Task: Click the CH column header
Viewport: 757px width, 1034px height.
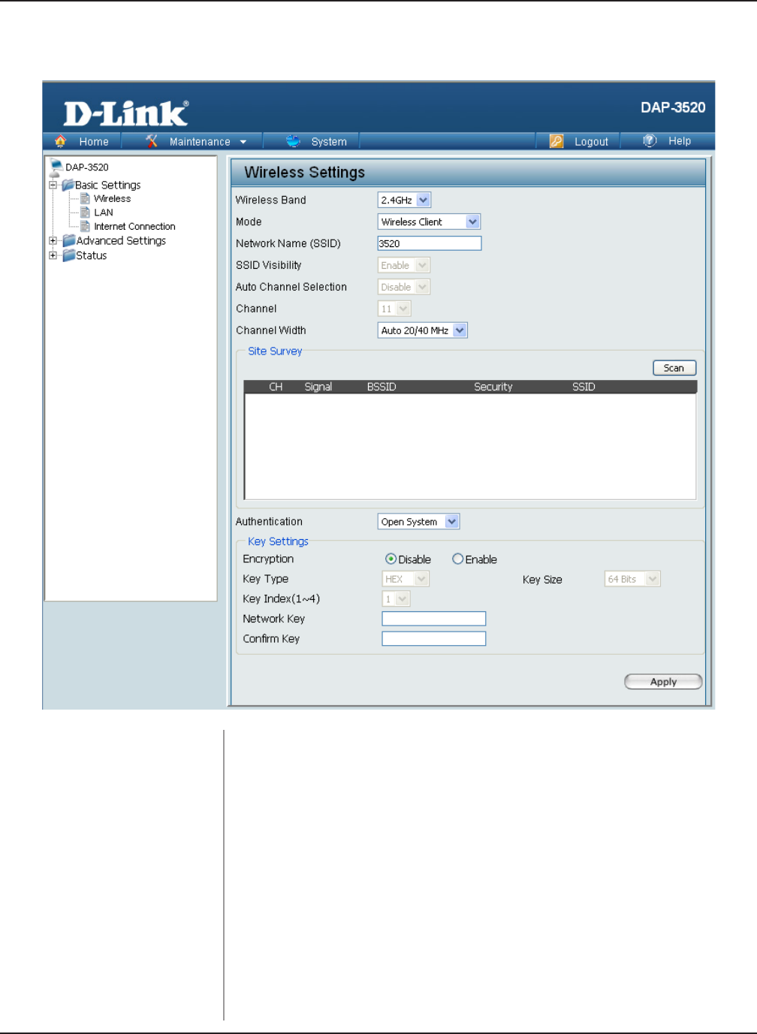Action: (x=276, y=387)
